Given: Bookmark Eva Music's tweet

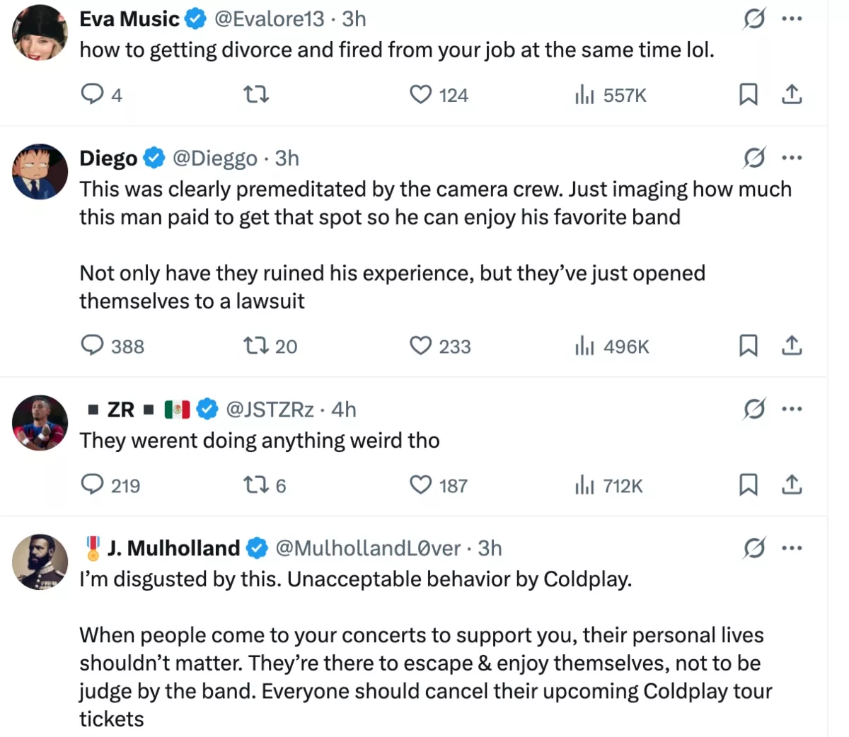Looking at the screenshot, I should tap(748, 94).
